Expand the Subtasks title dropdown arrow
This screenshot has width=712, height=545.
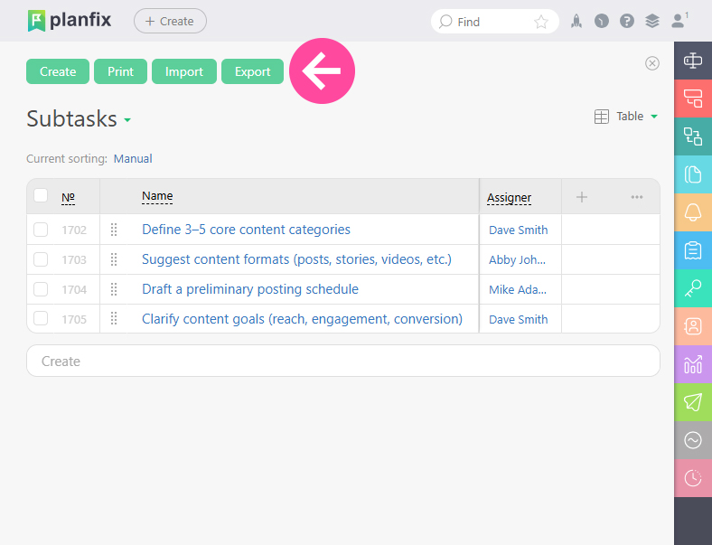tap(127, 120)
